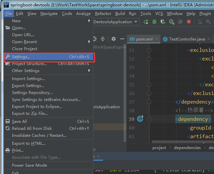Collapse the fold marker on line 32
Viewport: 214px width, 174px height.
coord(149,59)
